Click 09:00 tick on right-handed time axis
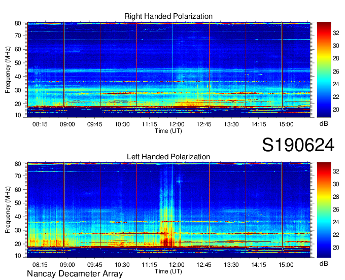The image size is (345, 280). (67, 124)
